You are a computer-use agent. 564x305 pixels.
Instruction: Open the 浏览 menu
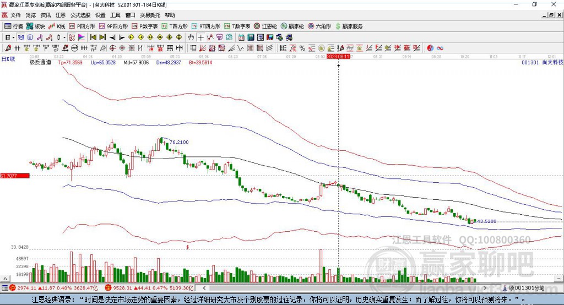31,15
